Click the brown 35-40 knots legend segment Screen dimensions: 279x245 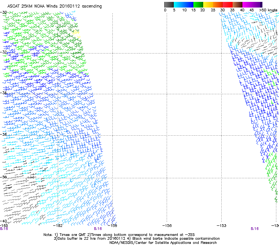[x=238, y=5]
